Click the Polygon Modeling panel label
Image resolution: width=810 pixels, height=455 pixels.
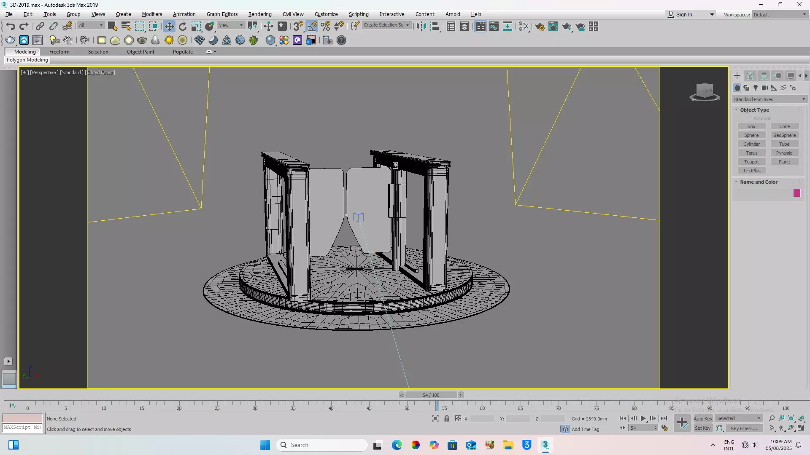(27, 60)
